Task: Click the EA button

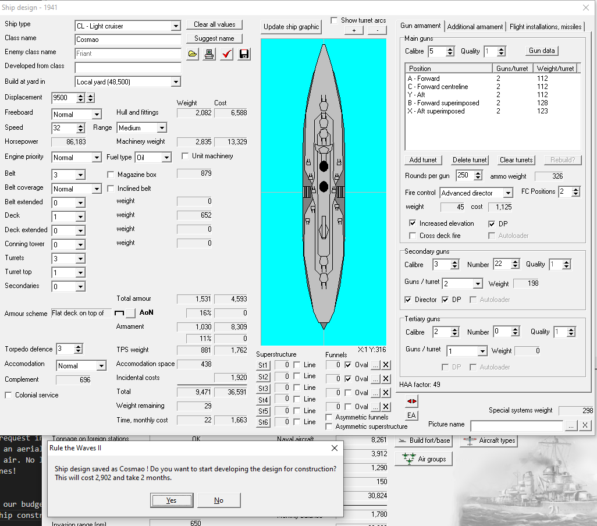Action: [411, 415]
